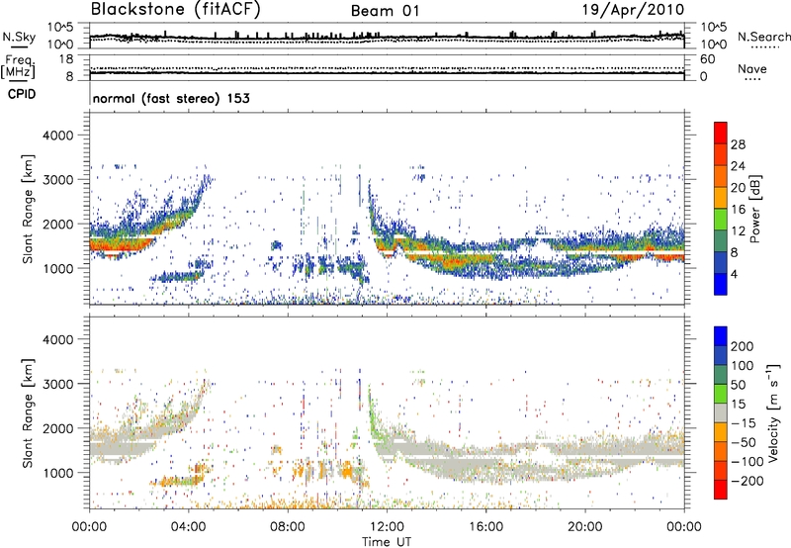This screenshot has width=791, height=548.
Task: Click the Power [dB] colorbar label
Action: pos(754,209)
